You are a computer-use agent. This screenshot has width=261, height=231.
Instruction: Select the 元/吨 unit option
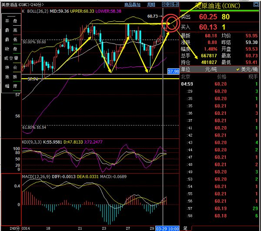pyautogui.click(x=211, y=69)
